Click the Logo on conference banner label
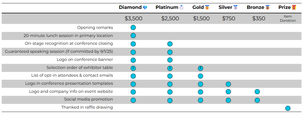 point(85,60)
